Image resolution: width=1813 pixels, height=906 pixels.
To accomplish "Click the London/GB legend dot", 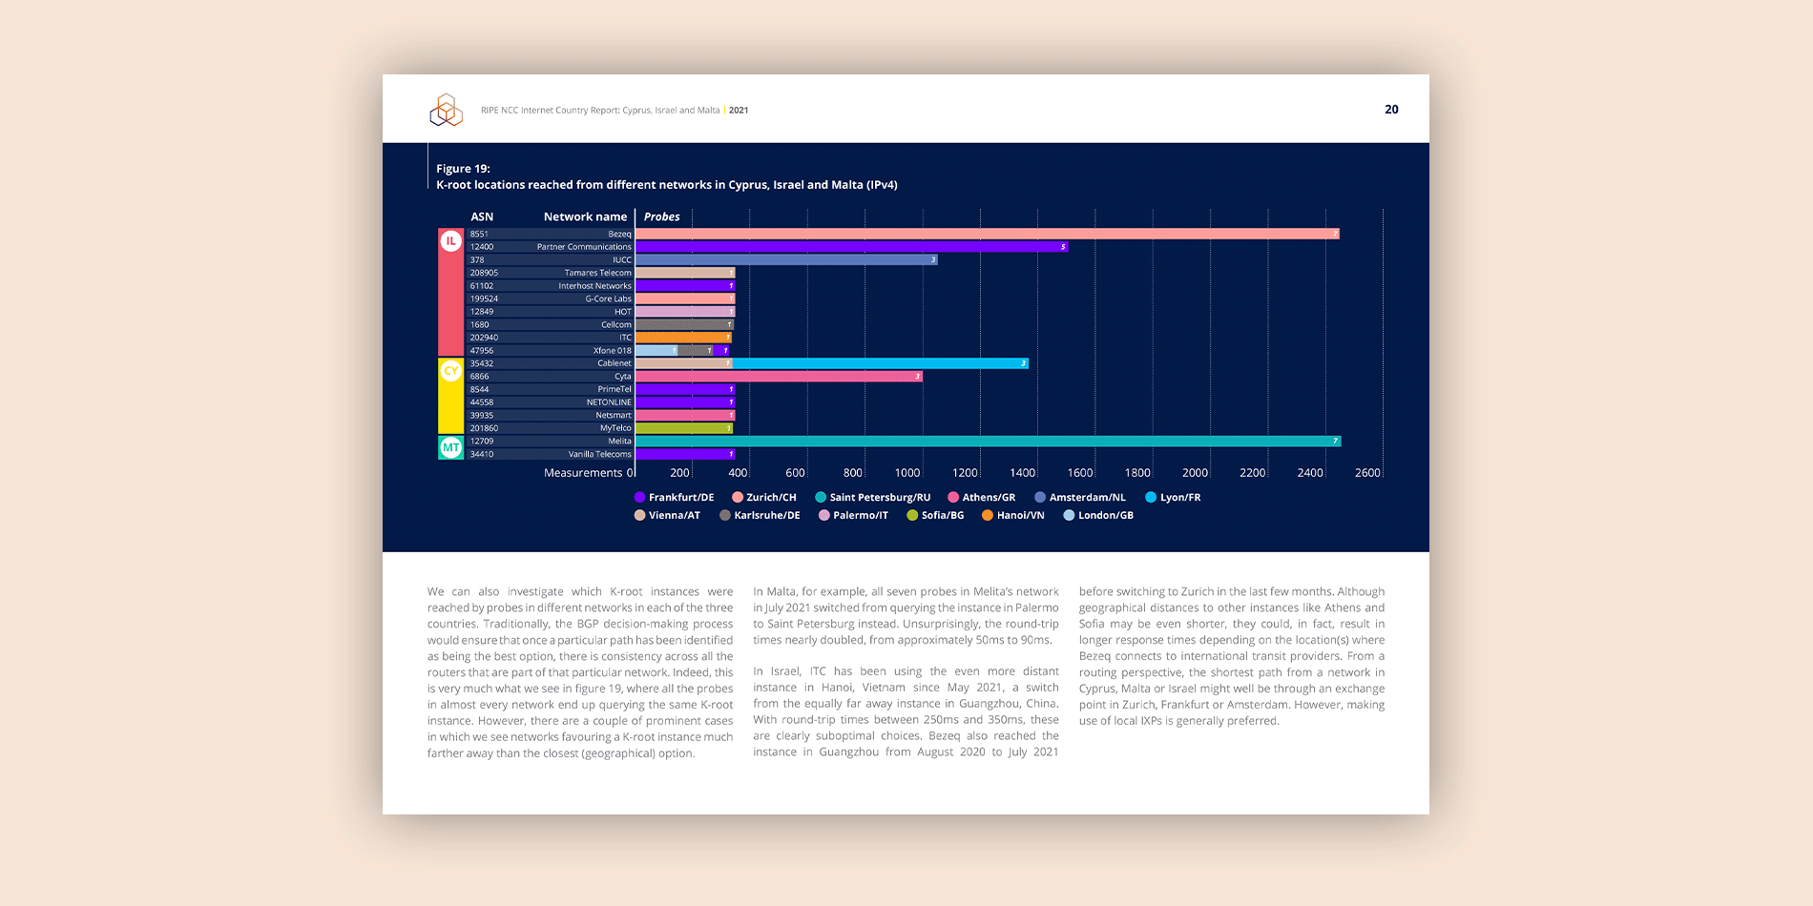I will pyautogui.click(x=1069, y=515).
